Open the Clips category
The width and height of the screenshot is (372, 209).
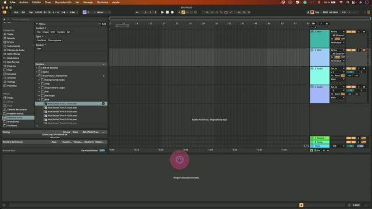pyautogui.click(x=10, y=70)
